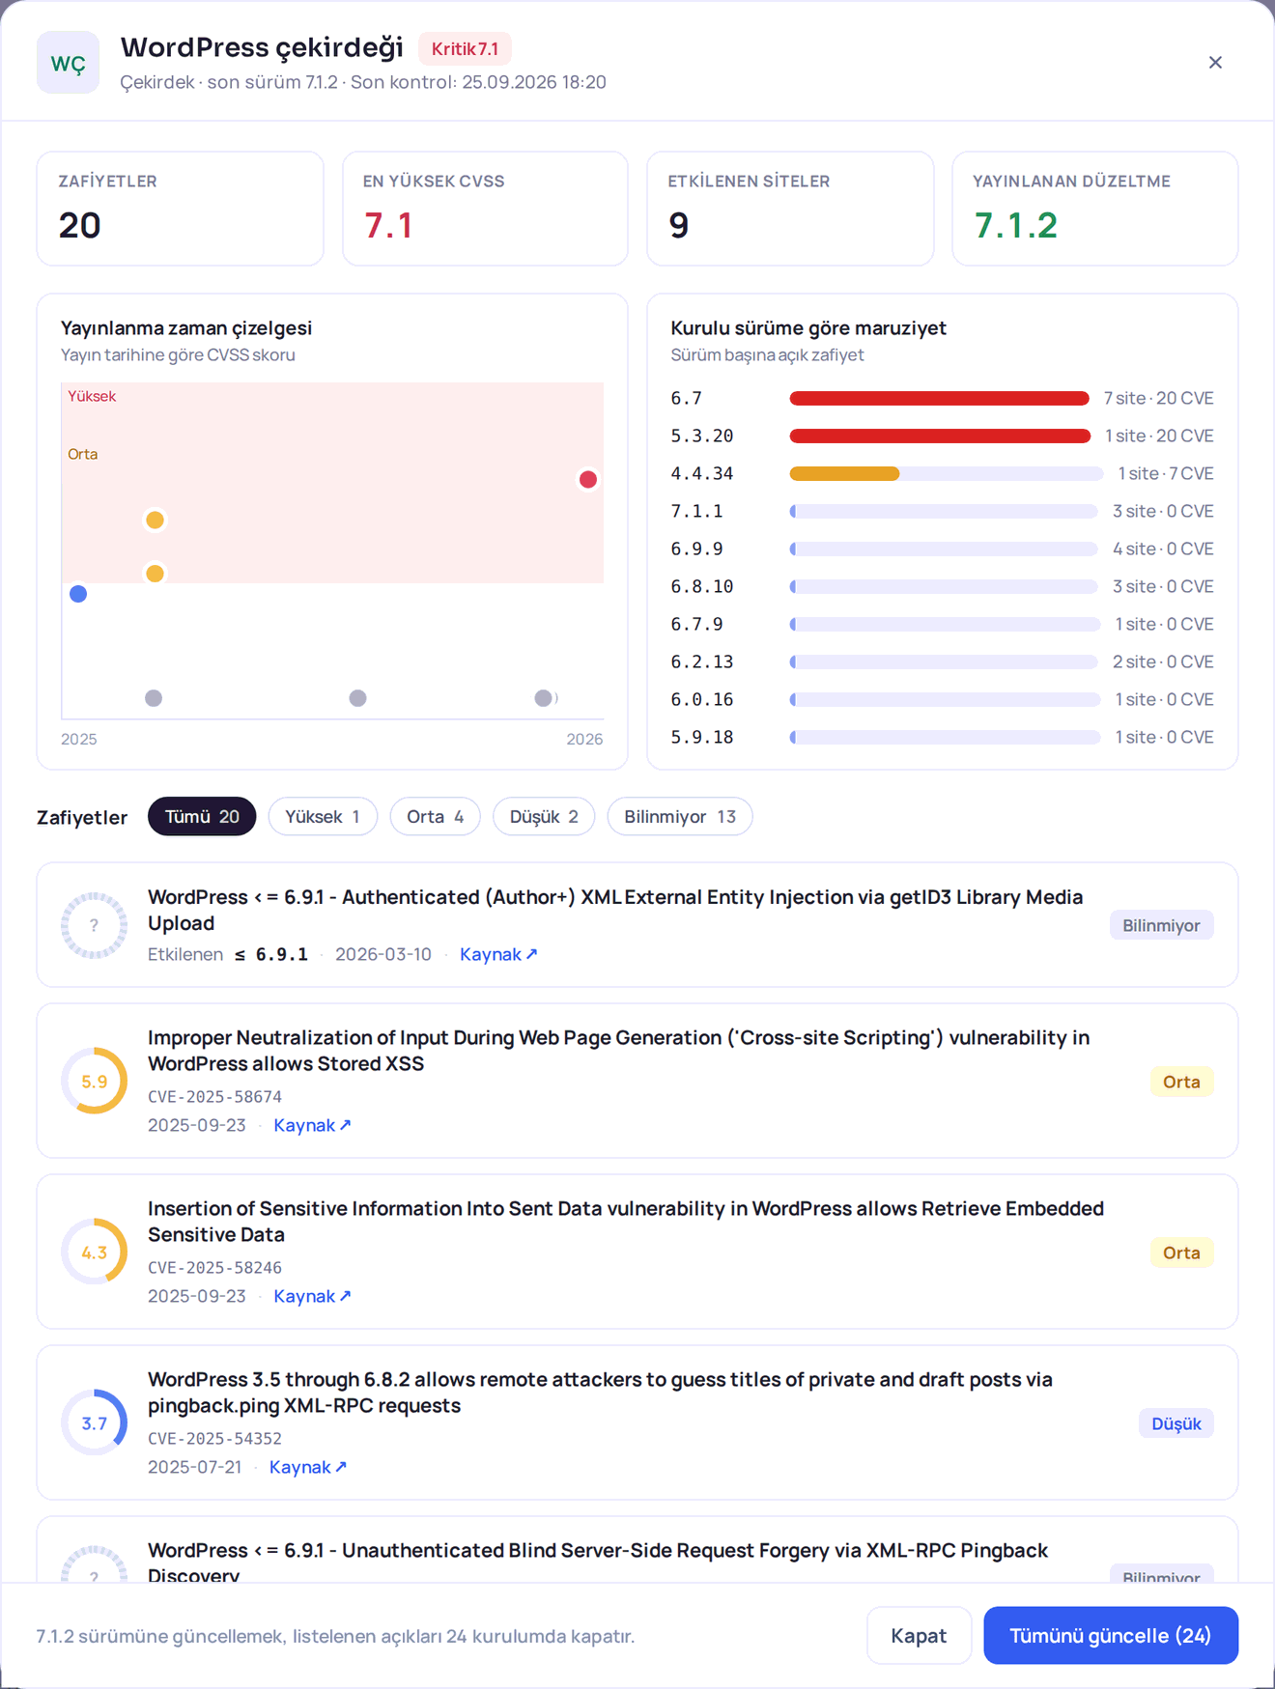Click the 3.7 CVSS score ring
This screenshot has height=1689, width=1275.
click(x=94, y=1423)
